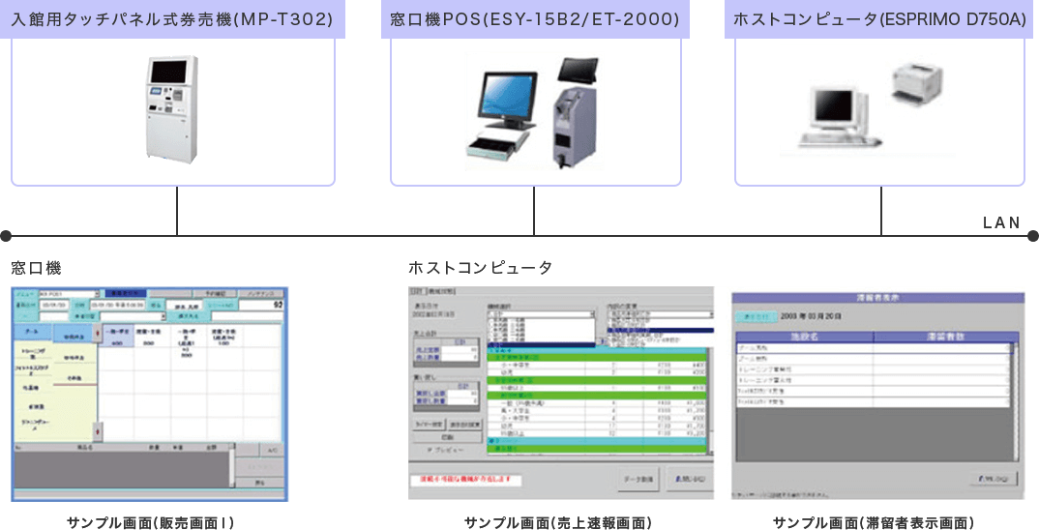Click the 施設名 column header

pyautogui.click(x=804, y=337)
